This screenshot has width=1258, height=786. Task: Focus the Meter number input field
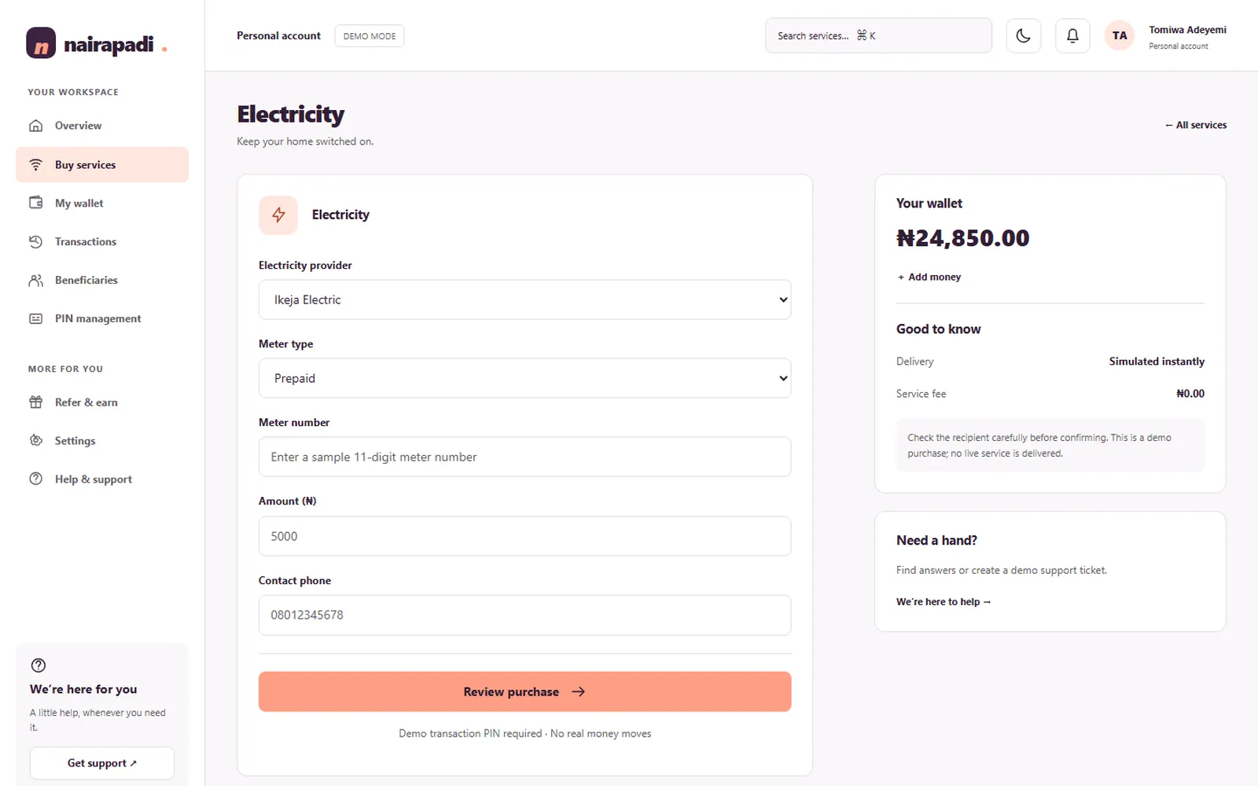pos(524,457)
